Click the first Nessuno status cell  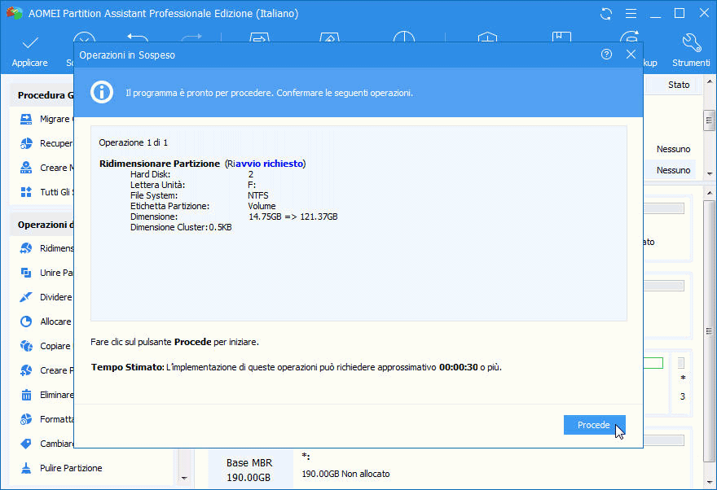pyautogui.click(x=673, y=149)
